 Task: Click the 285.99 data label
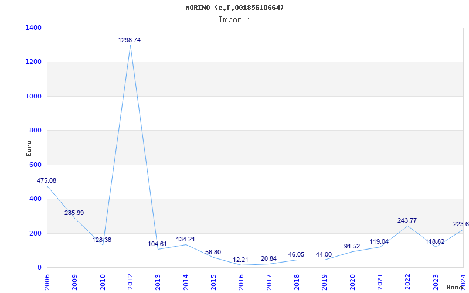[74, 213]
